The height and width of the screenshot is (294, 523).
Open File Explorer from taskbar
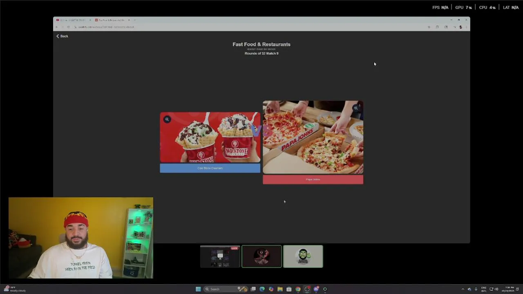280,289
